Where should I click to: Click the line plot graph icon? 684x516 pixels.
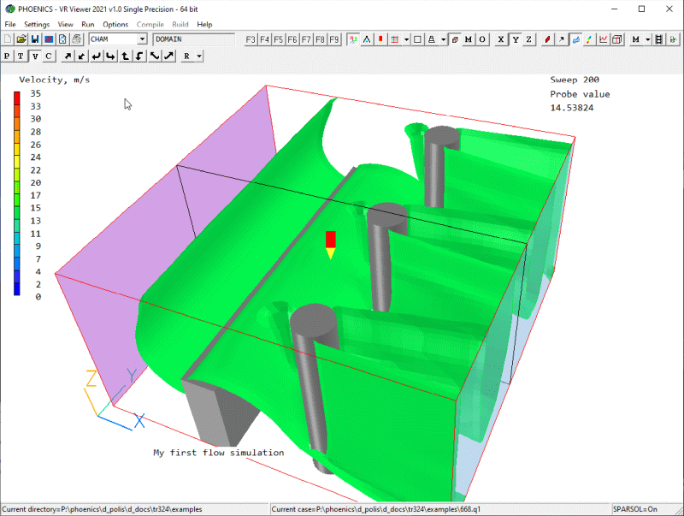pyautogui.click(x=604, y=39)
